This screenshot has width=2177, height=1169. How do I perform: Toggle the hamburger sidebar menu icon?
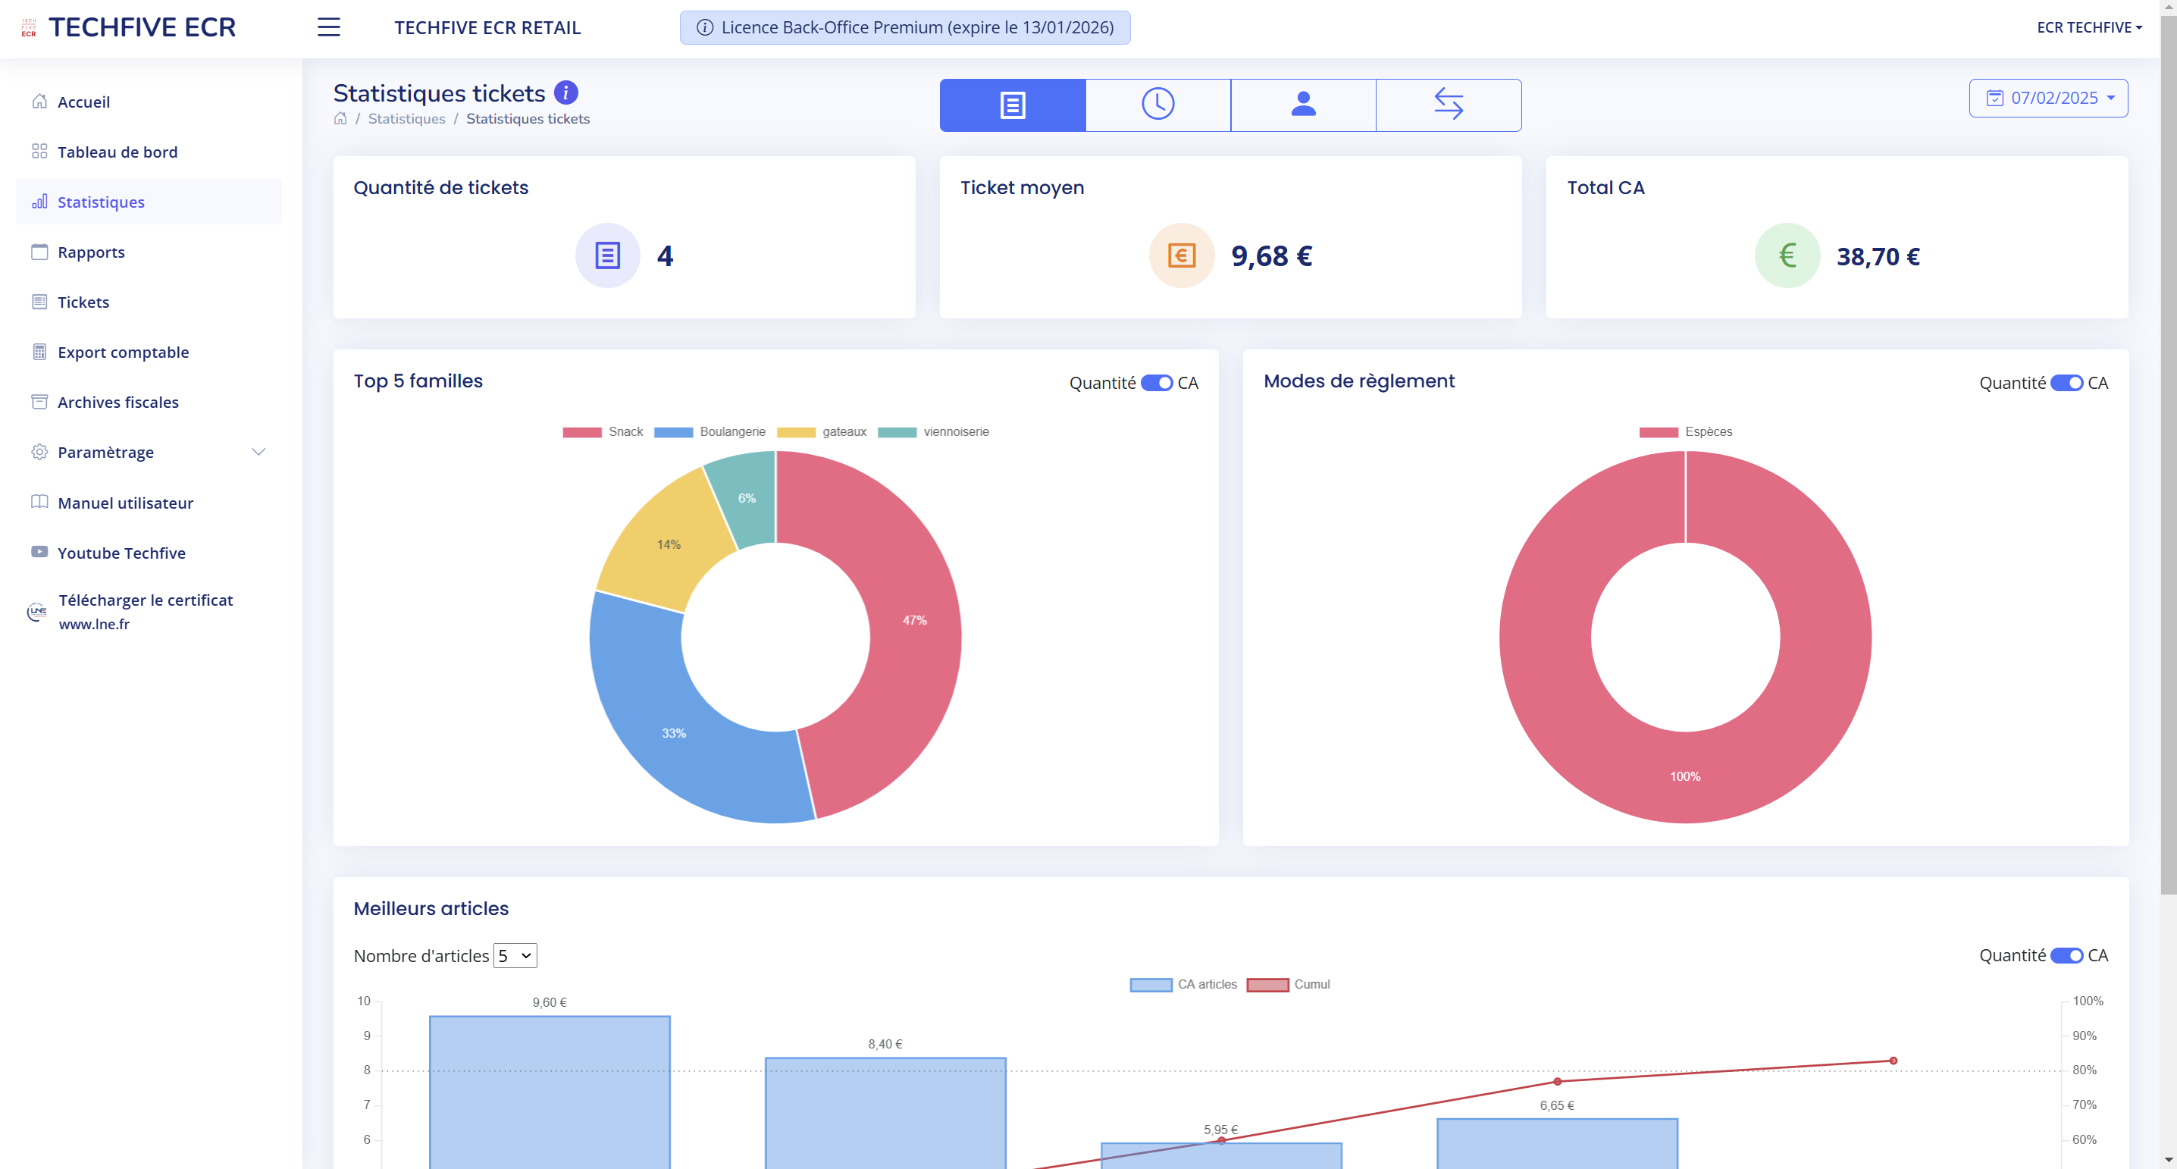[329, 27]
